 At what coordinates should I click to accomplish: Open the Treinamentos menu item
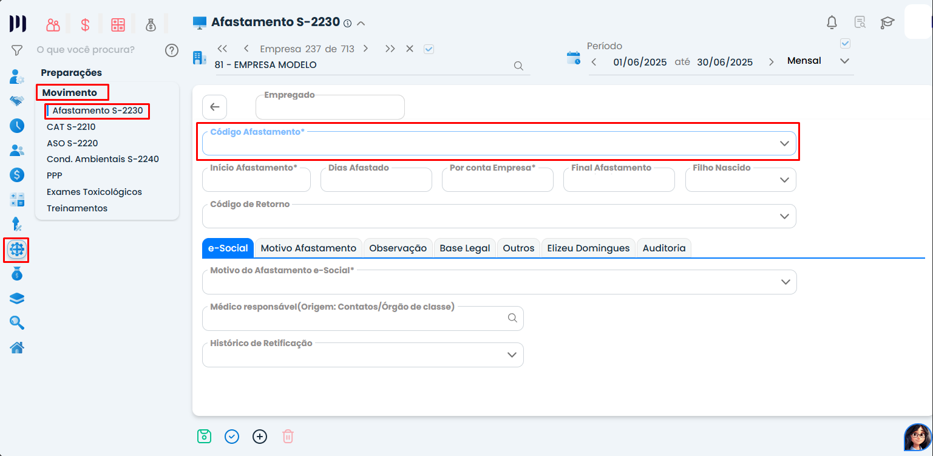[77, 208]
